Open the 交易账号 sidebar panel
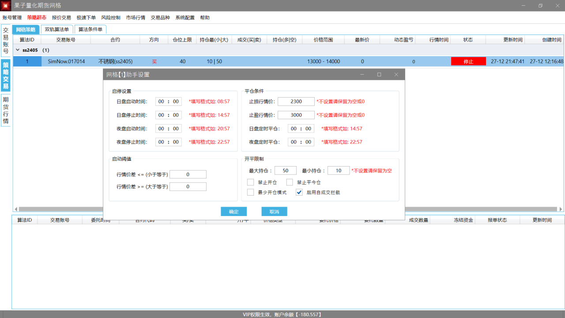 click(6, 38)
